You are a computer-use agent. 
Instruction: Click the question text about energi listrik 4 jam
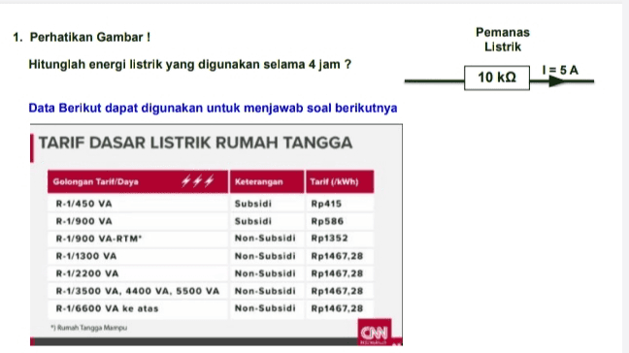click(189, 65)
